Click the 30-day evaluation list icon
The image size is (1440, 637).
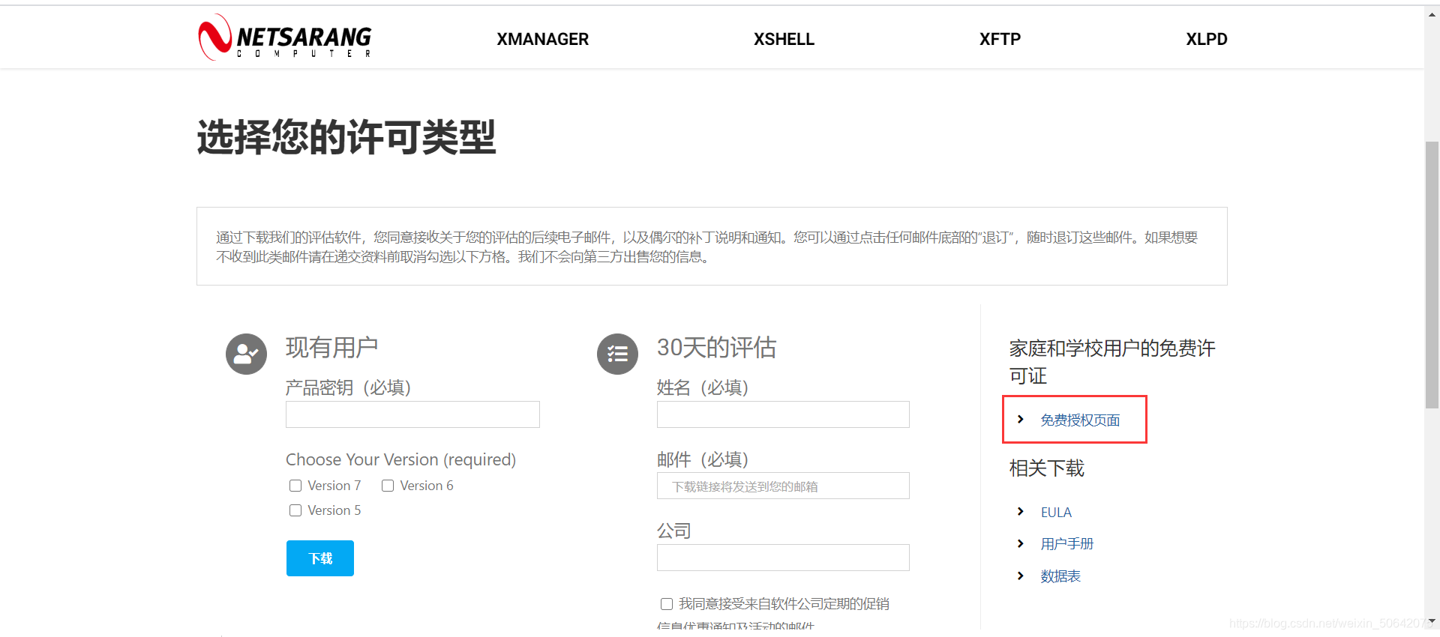point(617,354)
